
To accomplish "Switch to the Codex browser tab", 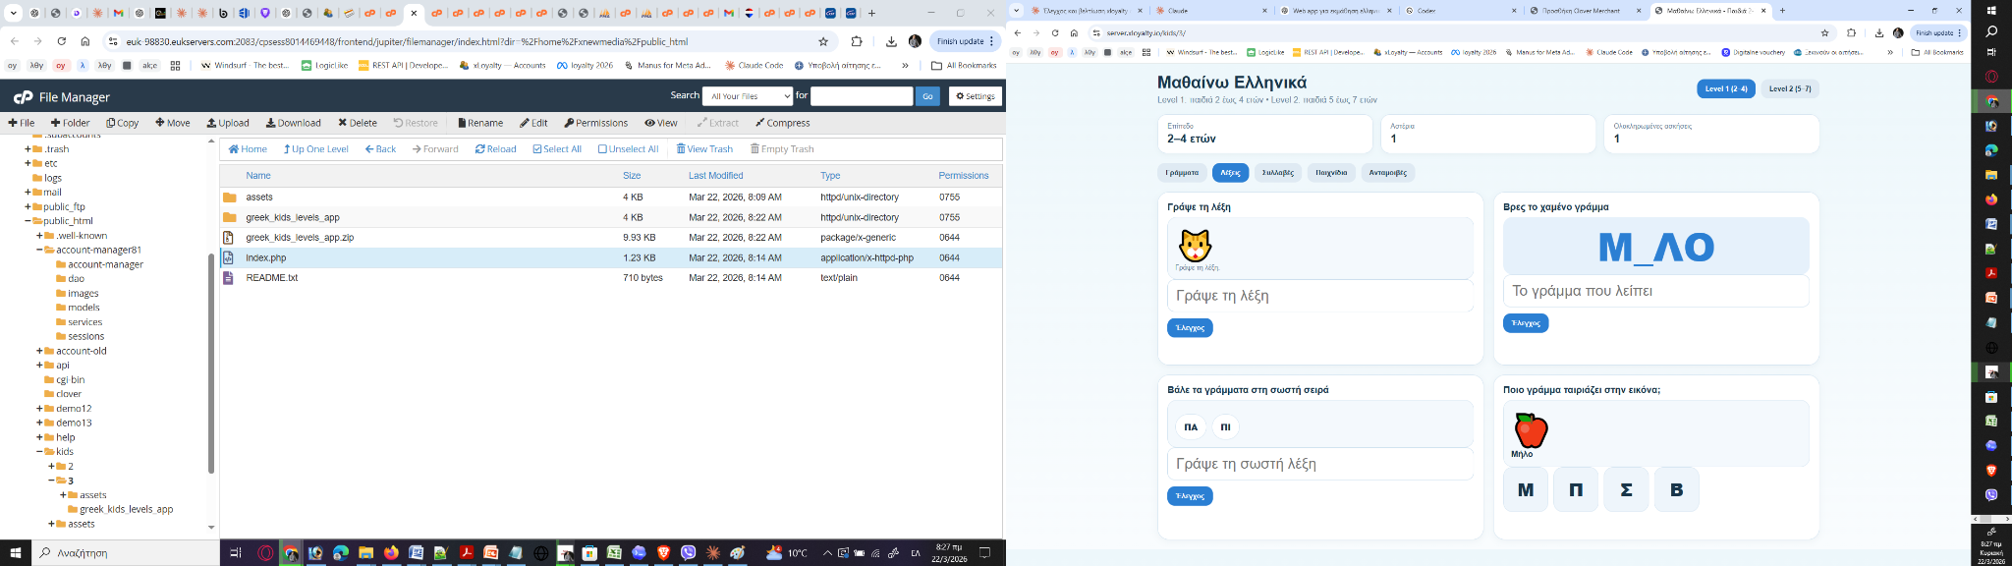I will coord(1460,11).
